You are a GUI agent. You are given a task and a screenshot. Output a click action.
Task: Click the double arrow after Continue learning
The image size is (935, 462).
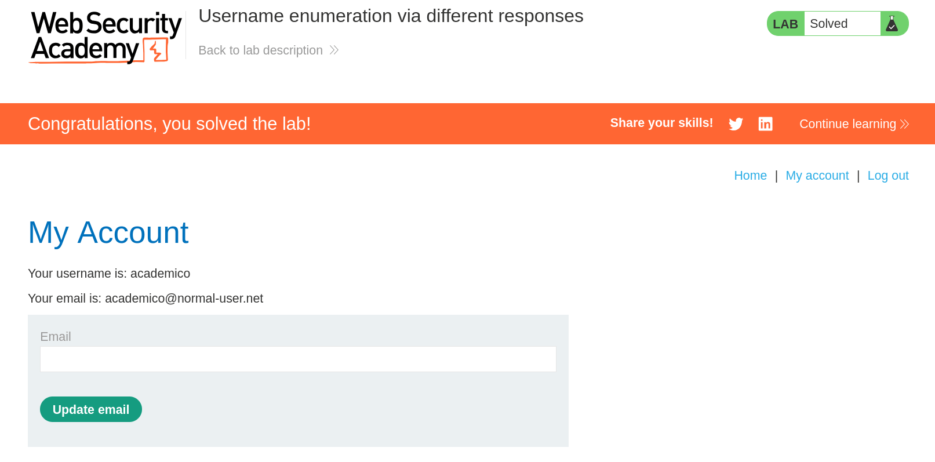pos(904,124)
